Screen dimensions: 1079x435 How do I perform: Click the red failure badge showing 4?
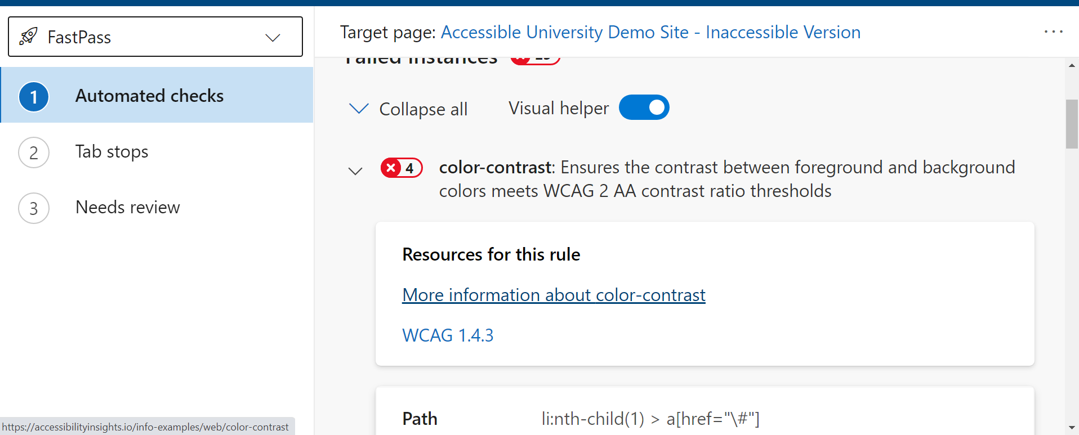(x=401, y=168)
